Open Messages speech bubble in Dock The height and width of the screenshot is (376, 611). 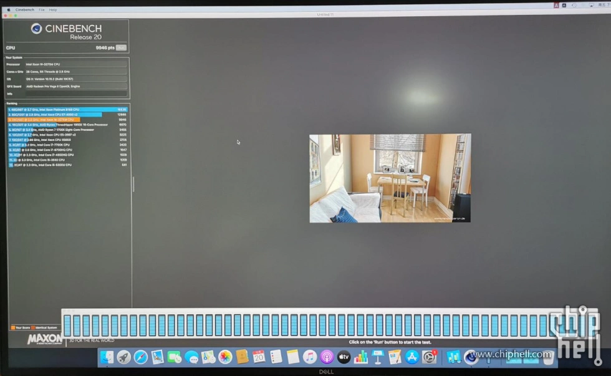tap(191, 357)
